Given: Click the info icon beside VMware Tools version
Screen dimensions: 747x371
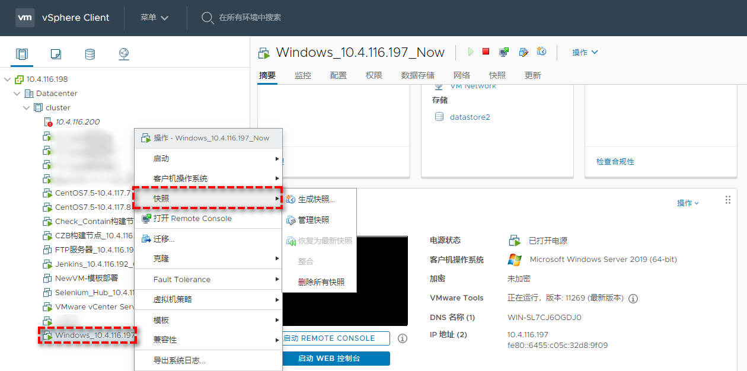Looking at the screenshot, I should click(633, 299).
